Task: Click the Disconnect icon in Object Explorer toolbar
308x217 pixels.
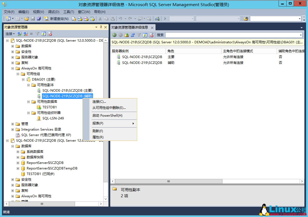Action: coord(25,34)
